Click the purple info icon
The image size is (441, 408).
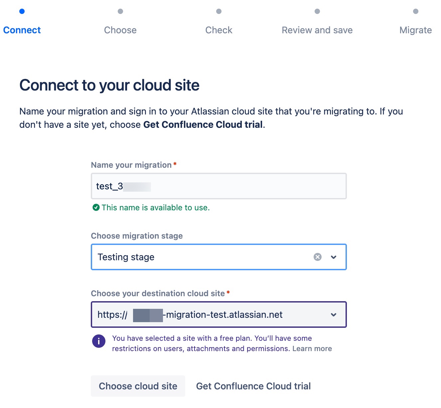(99, 341)
